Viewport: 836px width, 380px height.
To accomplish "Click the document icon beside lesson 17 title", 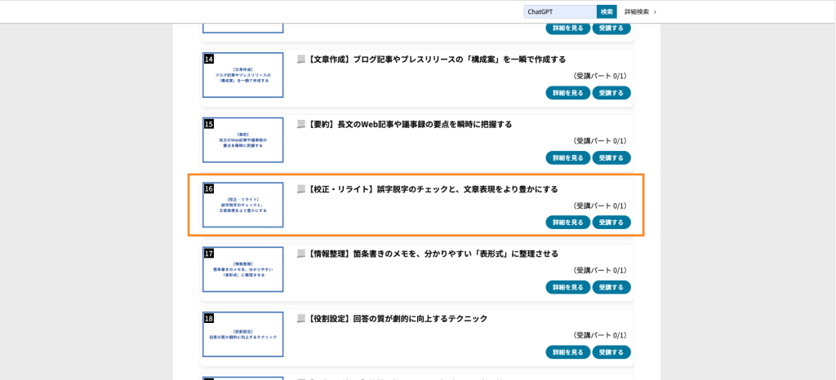I will [x=301, y=254].
